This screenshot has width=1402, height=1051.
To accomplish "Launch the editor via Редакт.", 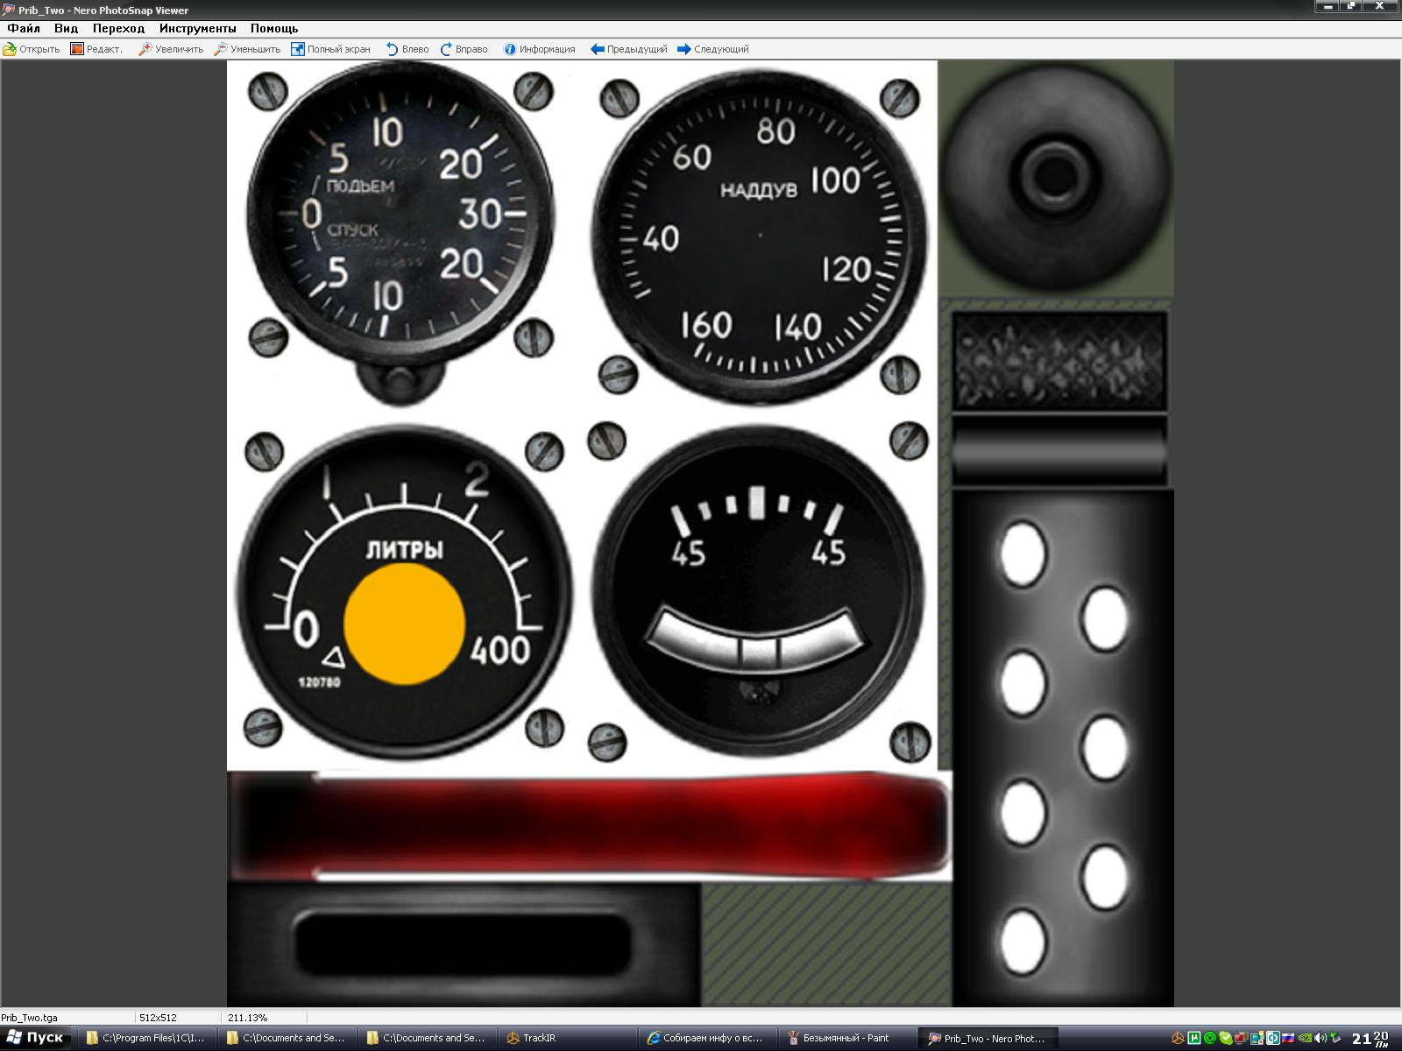I will (x=96, y=49).
